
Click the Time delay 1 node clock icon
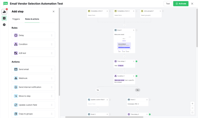(115, 61)
